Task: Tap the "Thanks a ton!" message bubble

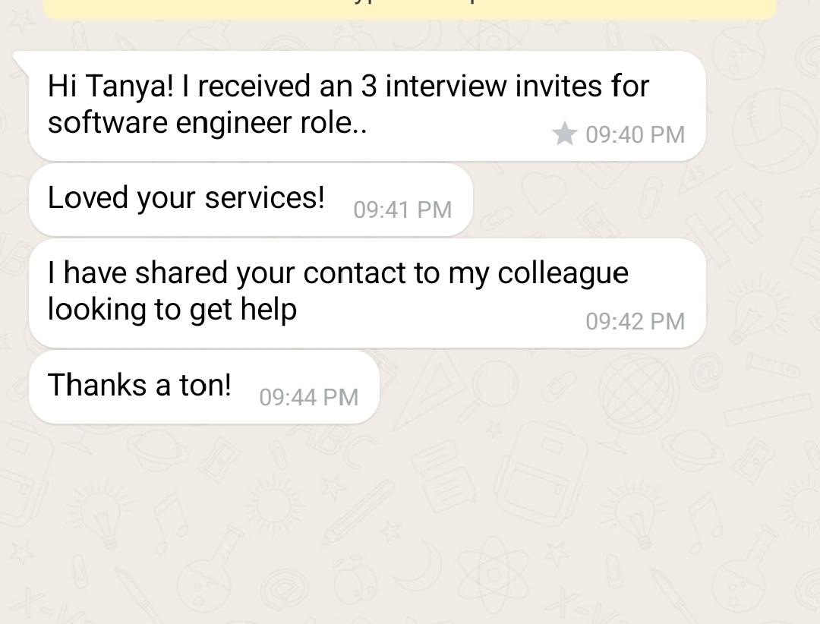Action: pyautogui.click(x=203, y=386)
